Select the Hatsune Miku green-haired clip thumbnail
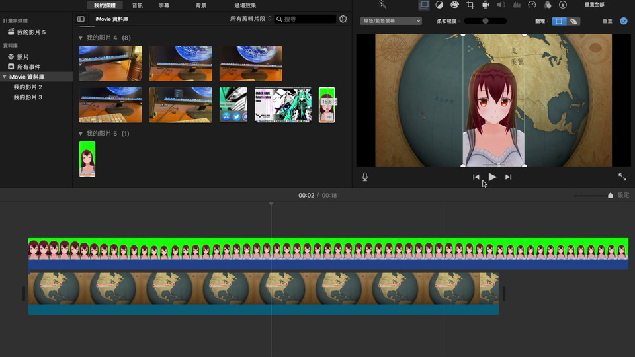This screenshot has height=357, width=635. coord(283,105)
